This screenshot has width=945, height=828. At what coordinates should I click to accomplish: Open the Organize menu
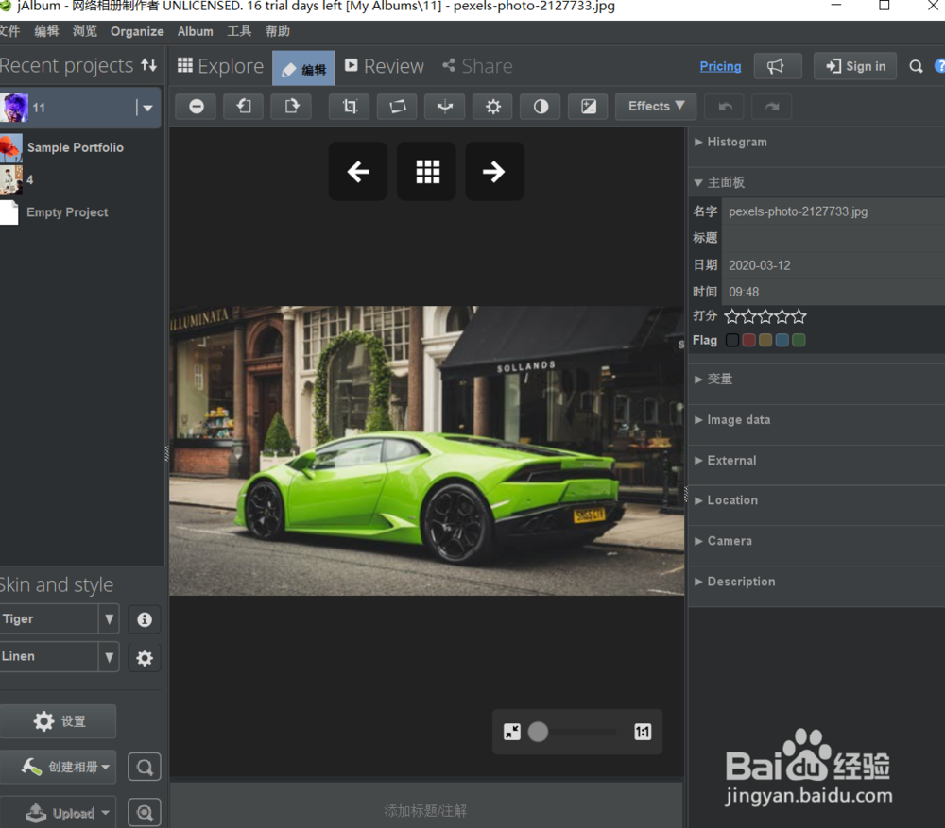pyautogui.click(x=137, y=31)
